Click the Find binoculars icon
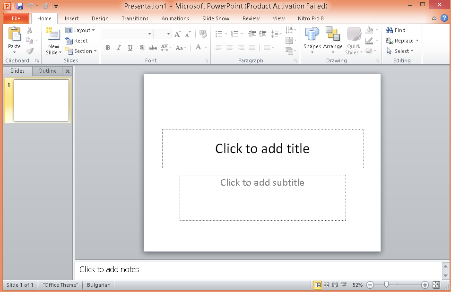 (390, 30)
